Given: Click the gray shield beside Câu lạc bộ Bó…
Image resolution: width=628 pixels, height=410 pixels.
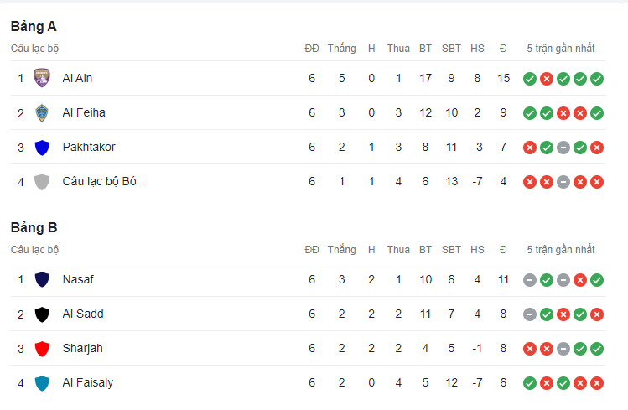Looking at the screenshot, I should (x=42, y=182).
